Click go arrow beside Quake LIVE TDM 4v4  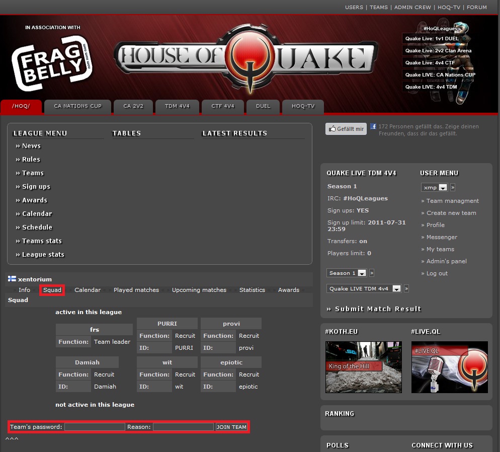pyautogui.click(x=406, y=288)
